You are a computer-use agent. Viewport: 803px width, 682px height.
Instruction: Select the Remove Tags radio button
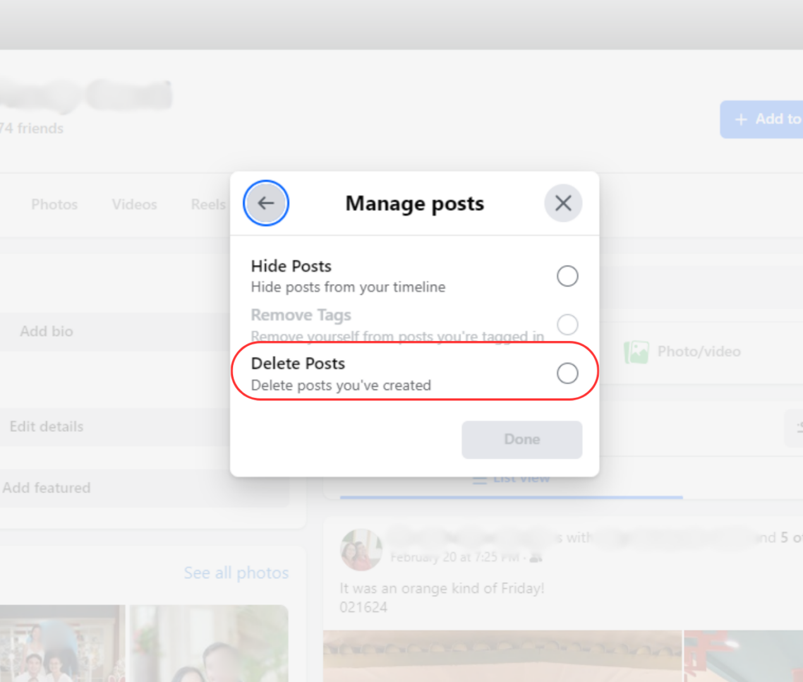click(567, 325)
